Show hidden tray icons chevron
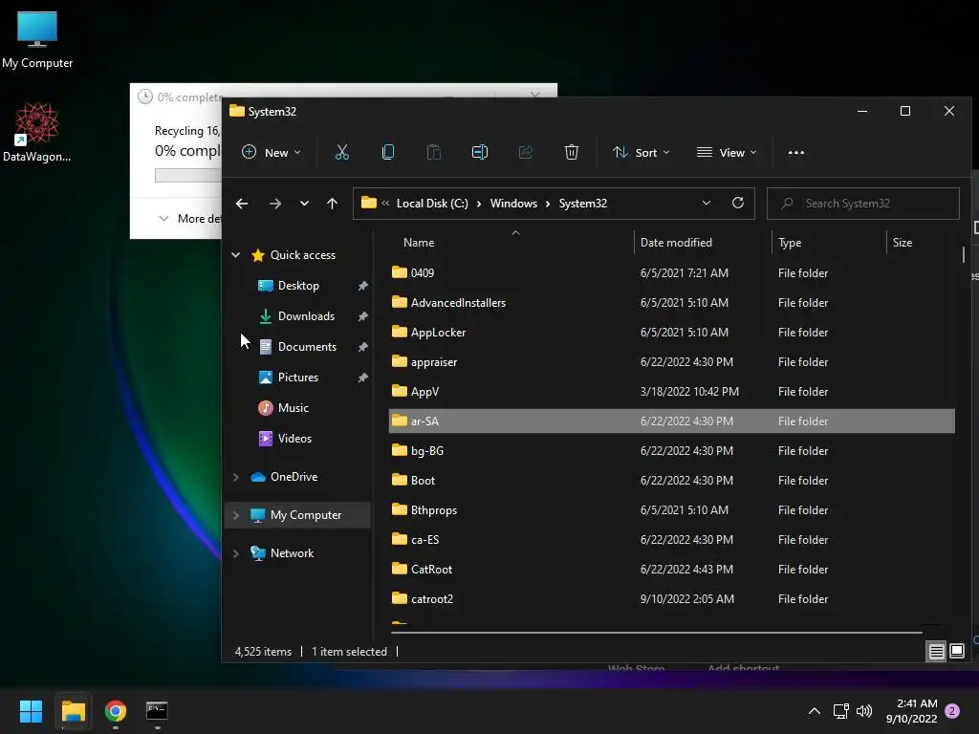 click(x=815, y=711)
